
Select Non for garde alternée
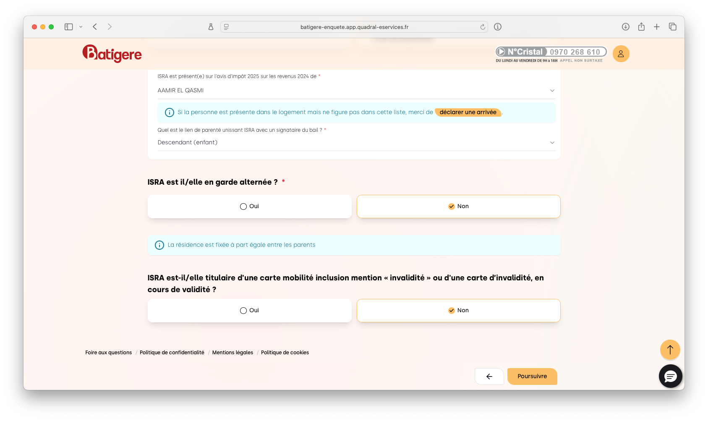pos(458,207)
